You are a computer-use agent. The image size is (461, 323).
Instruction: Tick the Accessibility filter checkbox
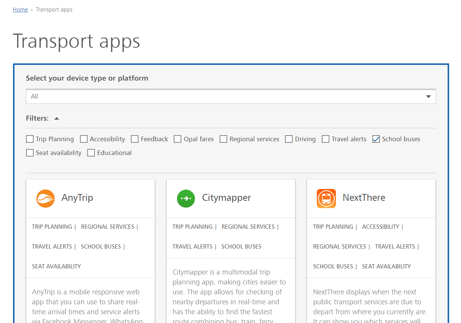coord(84,139)
